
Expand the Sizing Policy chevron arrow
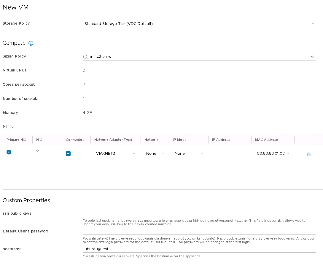[312, 57]
